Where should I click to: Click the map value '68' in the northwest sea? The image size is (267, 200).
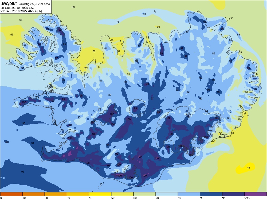coord(21,20)
